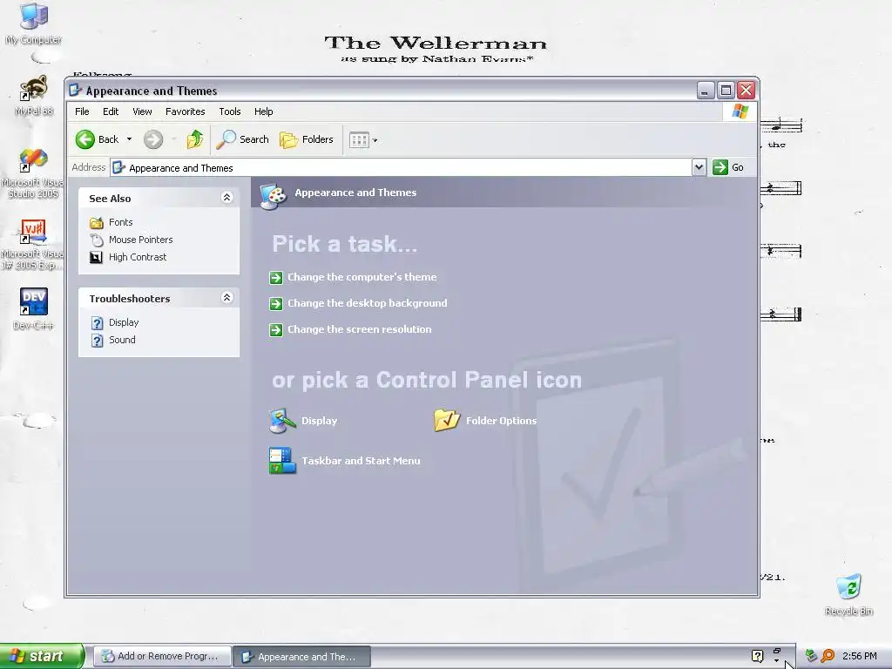
Task: Click the Windows flag logo in menu bar
Action: (740, 111)
